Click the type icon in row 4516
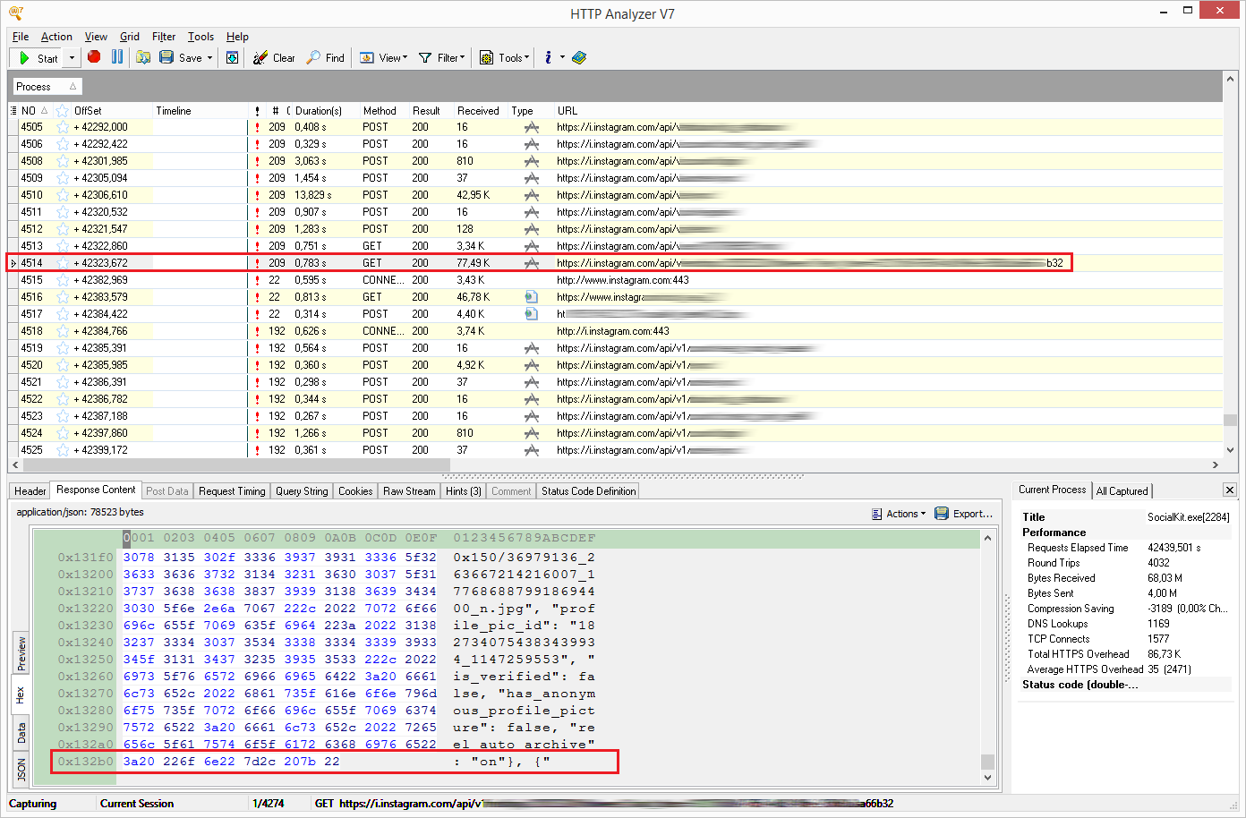1246x818 pixels. click(x=531, y=297)
